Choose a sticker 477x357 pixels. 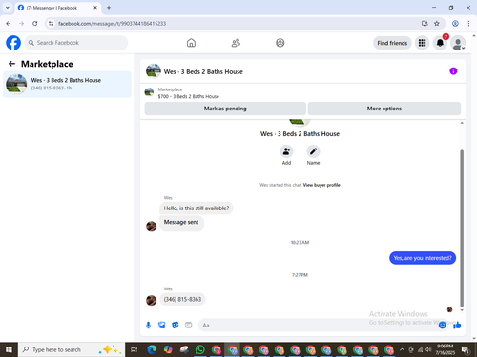(176, 325)
